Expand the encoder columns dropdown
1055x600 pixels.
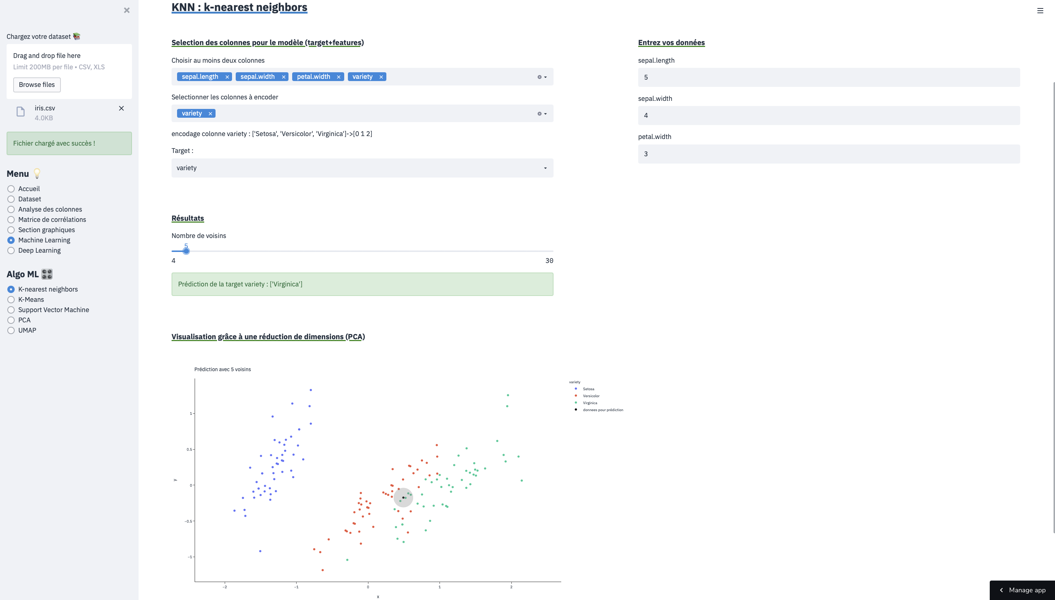tap(546, 113)
